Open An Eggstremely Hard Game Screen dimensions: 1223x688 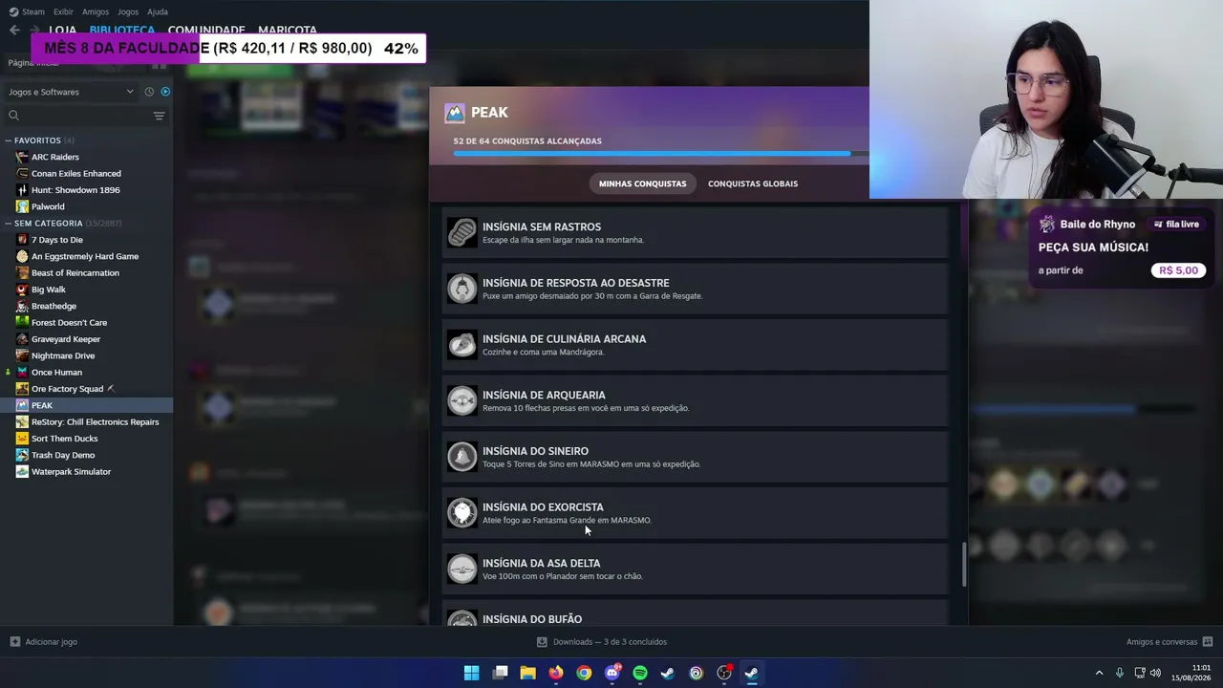pos(86,256)
